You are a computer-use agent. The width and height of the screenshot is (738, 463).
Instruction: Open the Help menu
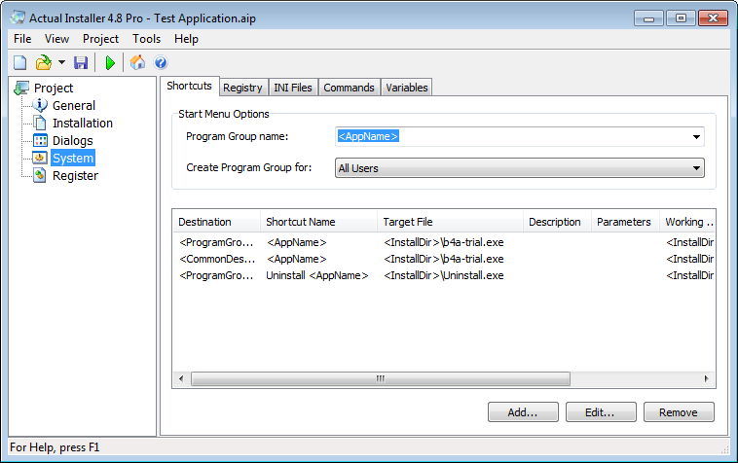click(186, 39)
